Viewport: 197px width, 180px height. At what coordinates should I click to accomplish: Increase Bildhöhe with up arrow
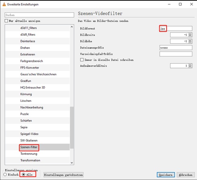coord(190,40)
